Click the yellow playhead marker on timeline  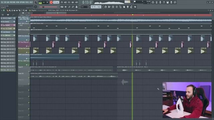(x=132, y=15)
